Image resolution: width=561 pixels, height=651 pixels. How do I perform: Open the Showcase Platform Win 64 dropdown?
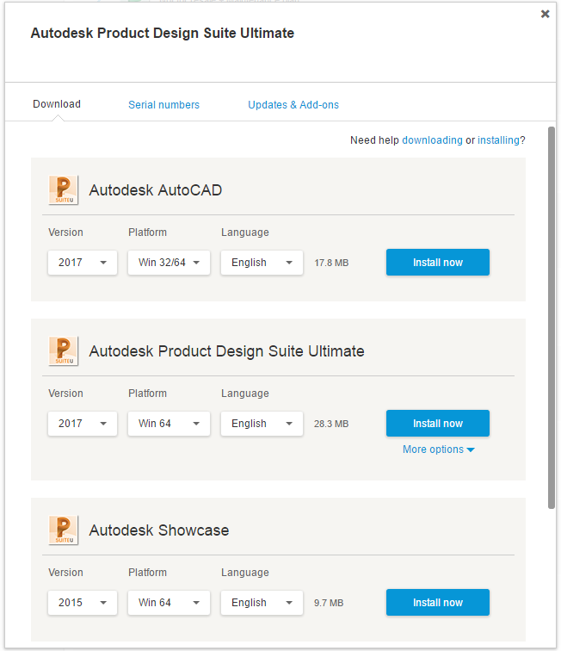(169, 603)
